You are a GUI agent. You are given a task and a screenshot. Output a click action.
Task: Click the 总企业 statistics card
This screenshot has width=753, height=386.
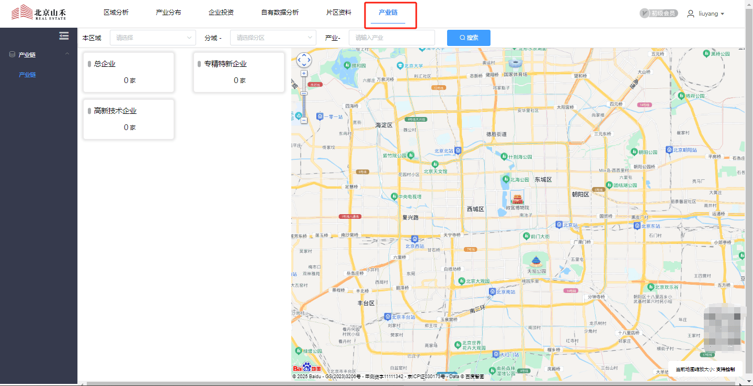[129, 73]
